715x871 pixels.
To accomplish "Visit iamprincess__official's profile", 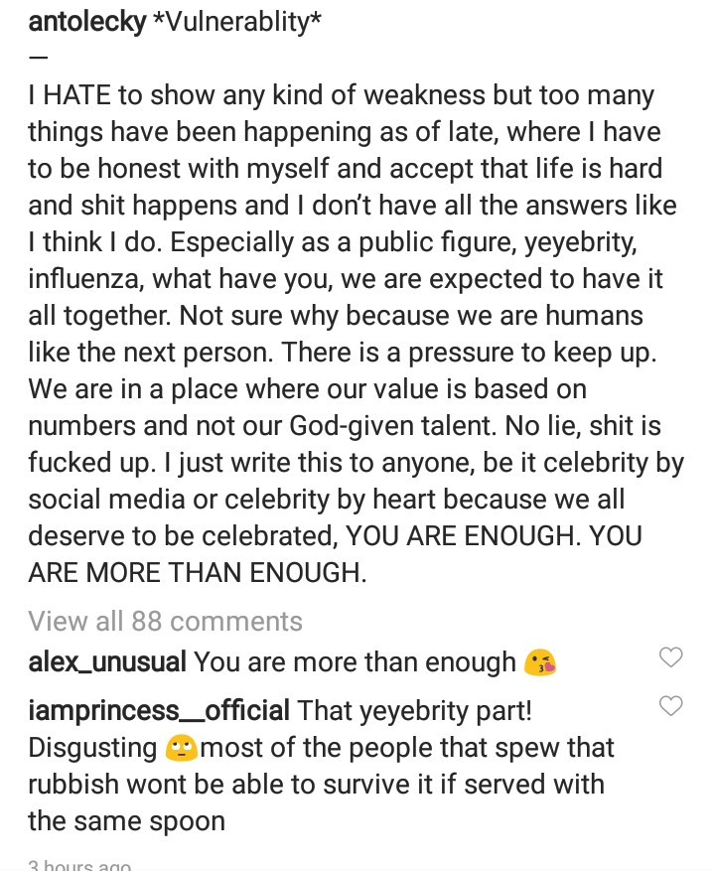I will (x=159, y=711).
